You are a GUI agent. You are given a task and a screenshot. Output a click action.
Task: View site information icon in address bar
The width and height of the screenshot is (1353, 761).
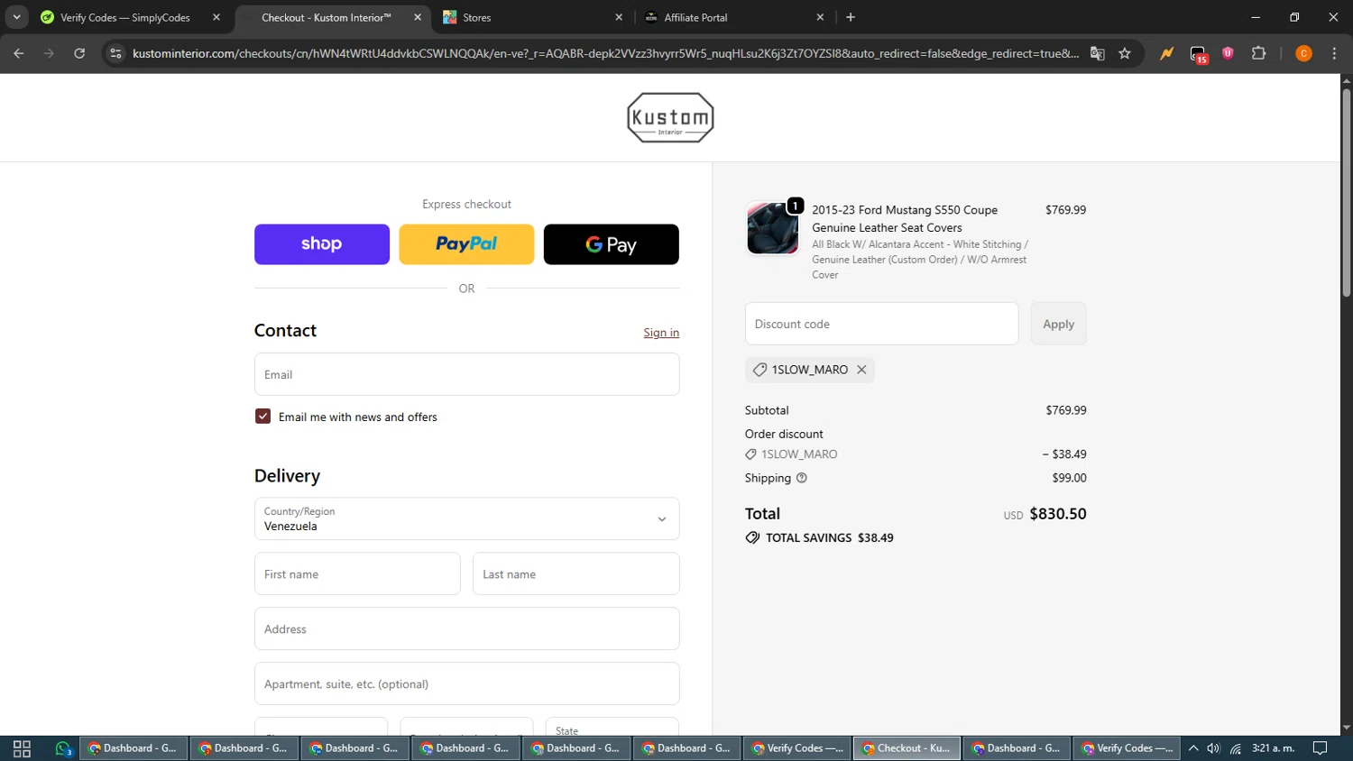pos(115,53)
